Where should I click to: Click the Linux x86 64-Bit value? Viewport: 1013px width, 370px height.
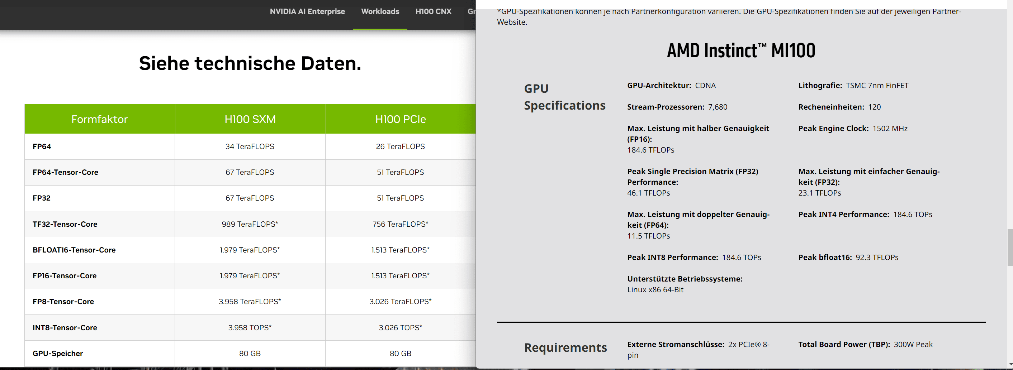(655, 290)
